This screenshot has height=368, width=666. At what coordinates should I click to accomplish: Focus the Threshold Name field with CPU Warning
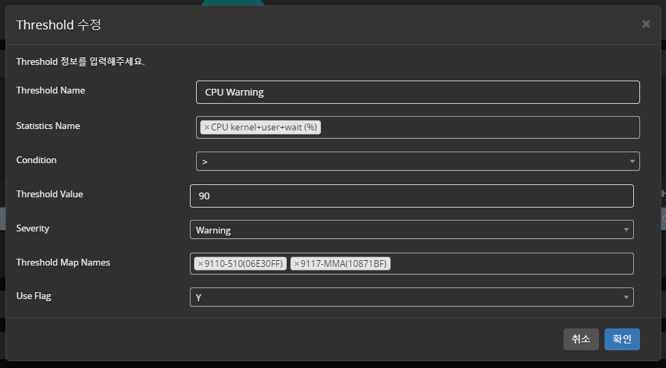(x=417, y=92)
